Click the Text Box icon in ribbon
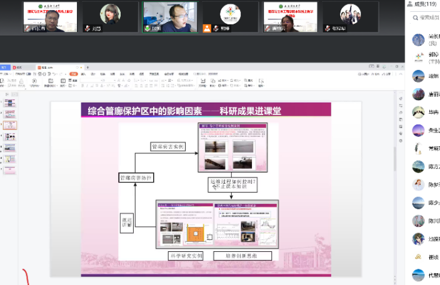The height and width of the screenshot is (285, 440). click(x=203, y=81)
